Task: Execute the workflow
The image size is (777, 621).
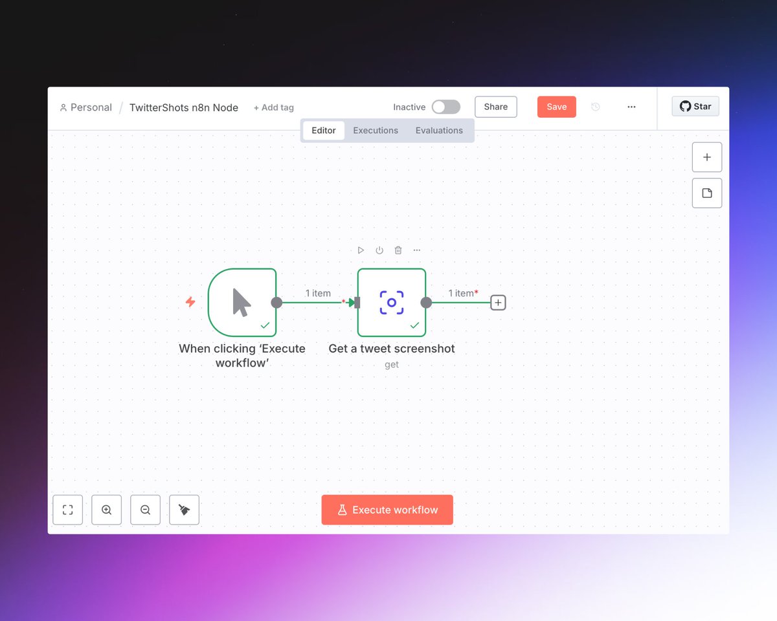Action: pyautogui.click(x=387, y=510)
